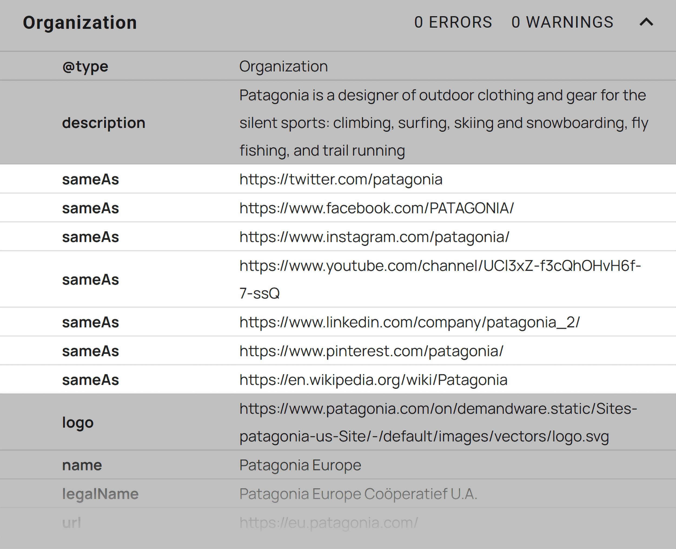Click the sameAs label beside pinterest URL
This screenshot has height=549, width=676.
point(91,351)
